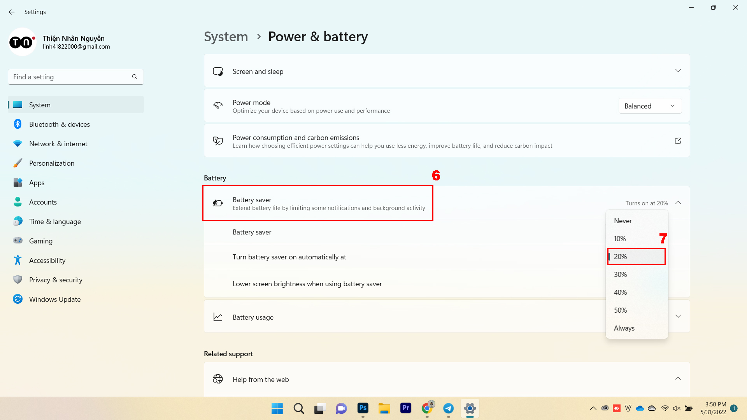Image resolution: width=747 pixels, height=420 pixels.
Task: Open external link for power consumption info
Action: click(x=678, y=141)
